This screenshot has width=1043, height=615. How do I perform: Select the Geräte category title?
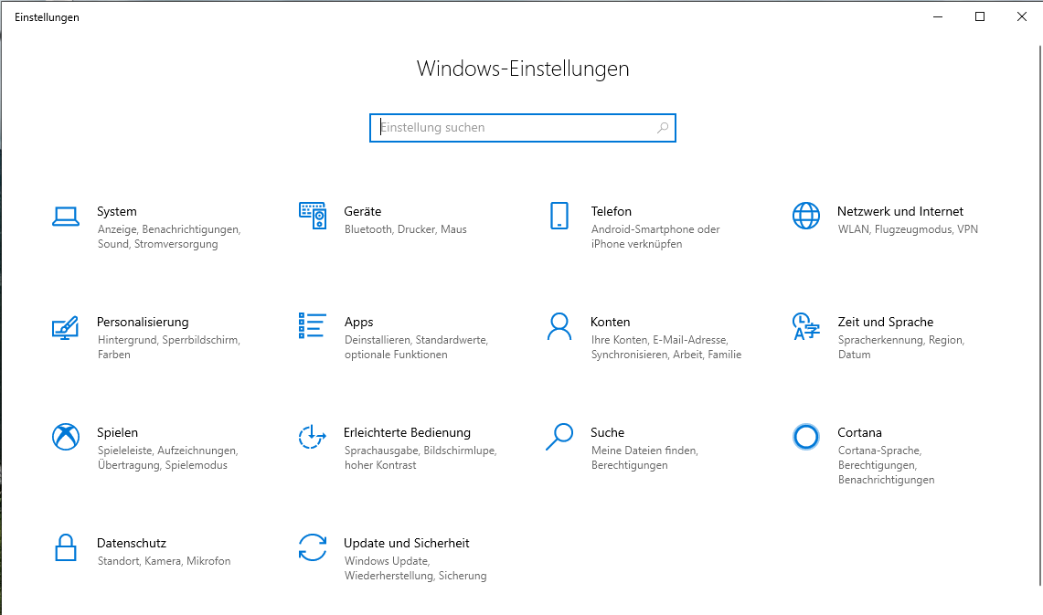[x=363, y=211]
